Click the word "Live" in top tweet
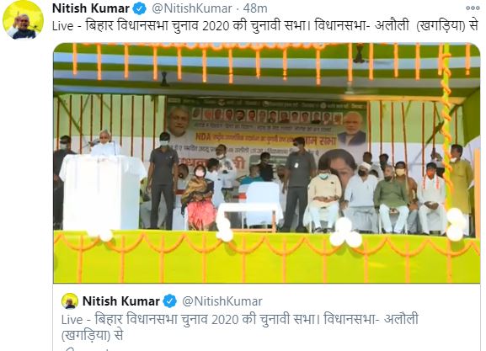Screen dimensions: 486x351 [x=63, y=26]
